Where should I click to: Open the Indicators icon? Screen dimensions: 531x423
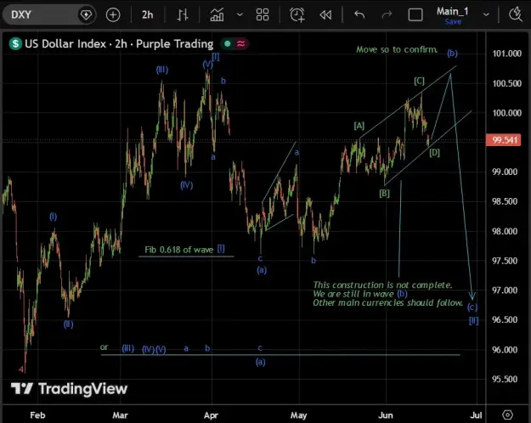click(x=217, y=15)
